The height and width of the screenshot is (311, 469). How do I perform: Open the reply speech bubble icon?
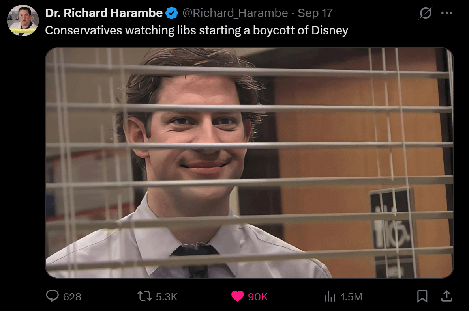53,296
